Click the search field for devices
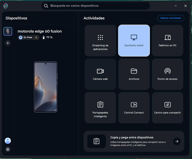The width and height of the screenshot is (192, 159). click(95, 6)
